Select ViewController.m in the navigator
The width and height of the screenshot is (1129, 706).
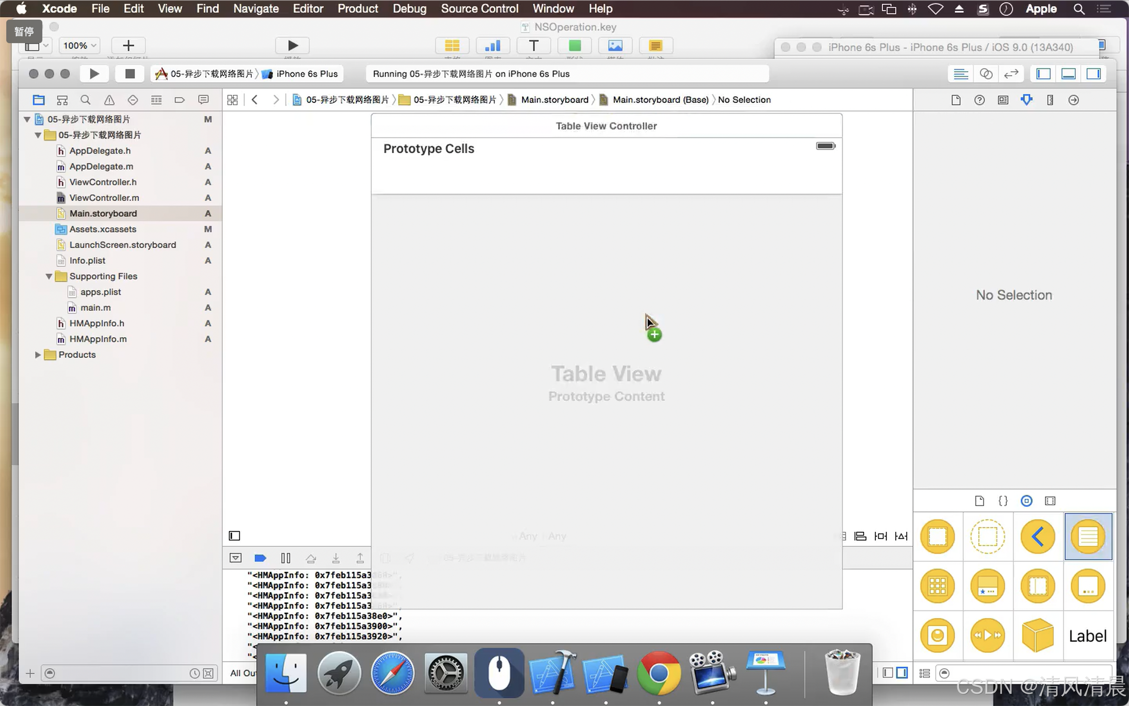[104, 198]
